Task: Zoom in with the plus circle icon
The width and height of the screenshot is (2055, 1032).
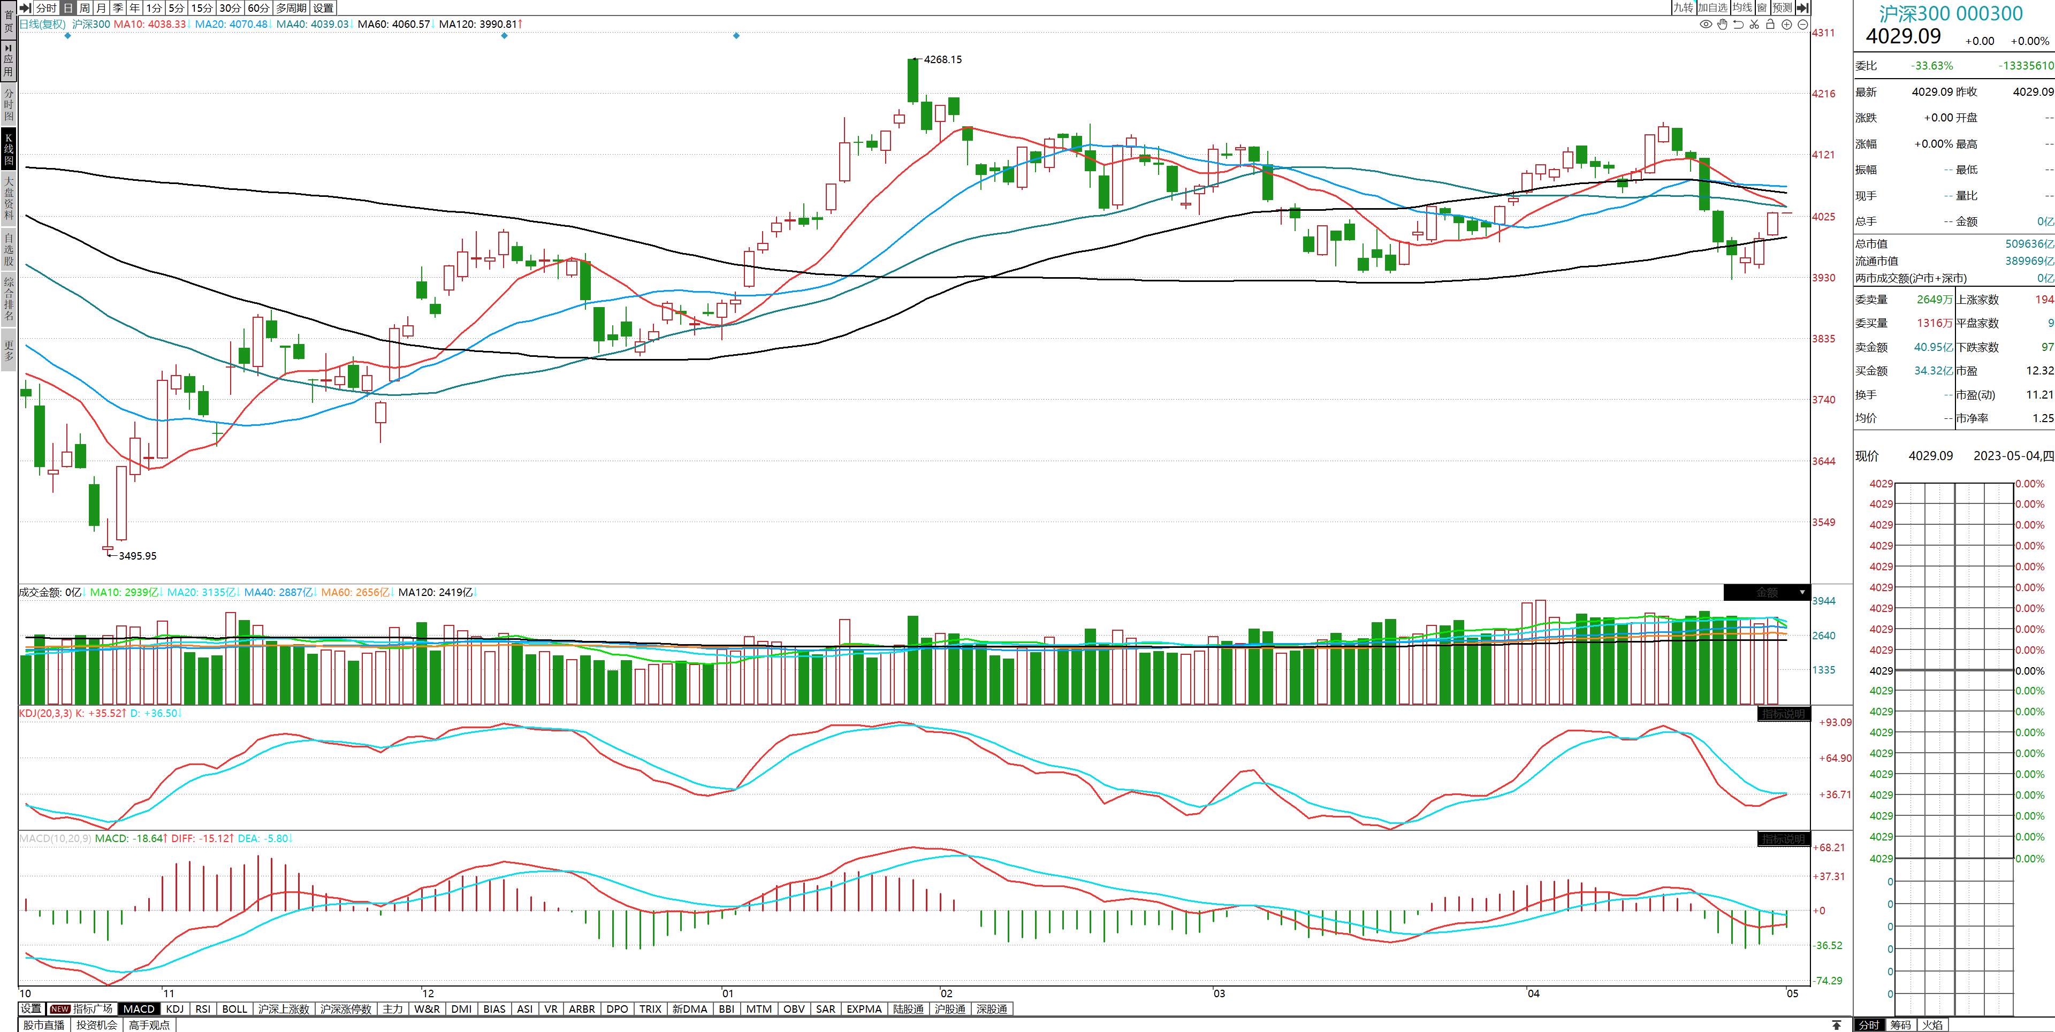Action: click(x=1787, y=24)
